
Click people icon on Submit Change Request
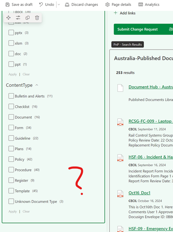[x=171, y=29]
